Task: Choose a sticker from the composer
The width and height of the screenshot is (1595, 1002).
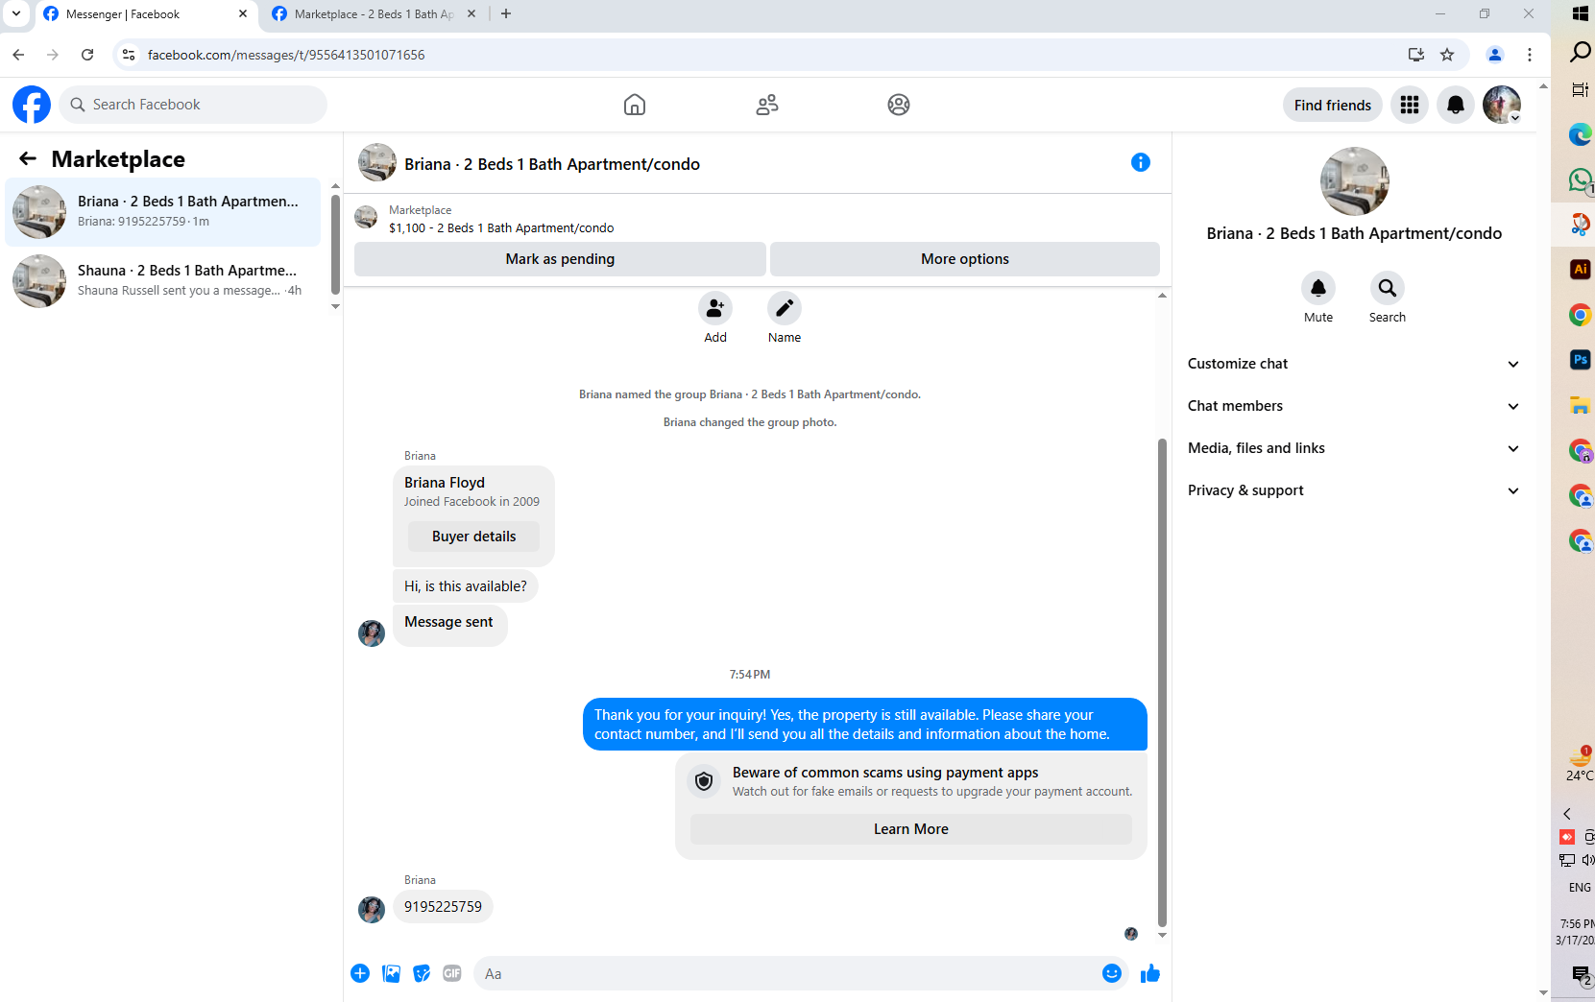Action: pyautogui.click(x=422, y=973)
